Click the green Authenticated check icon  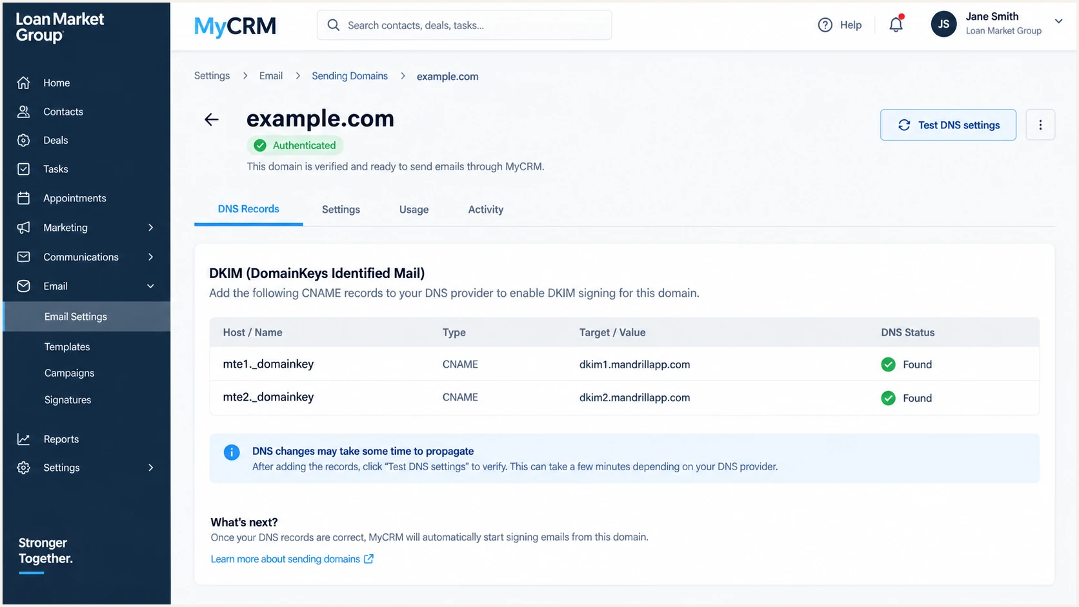point(260,146)
